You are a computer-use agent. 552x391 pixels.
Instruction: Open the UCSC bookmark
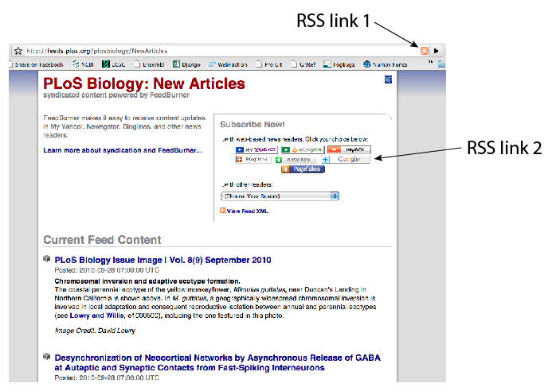(114, 64)
